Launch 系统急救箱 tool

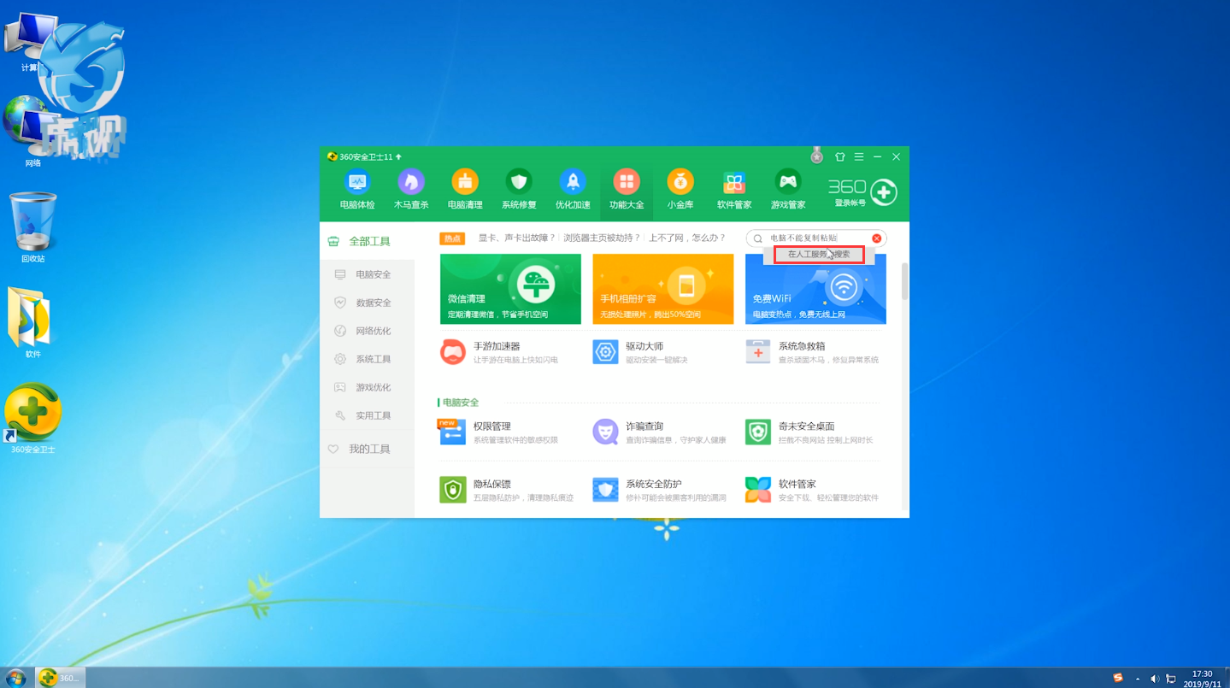pyautogui.click(x=812, y=352)
